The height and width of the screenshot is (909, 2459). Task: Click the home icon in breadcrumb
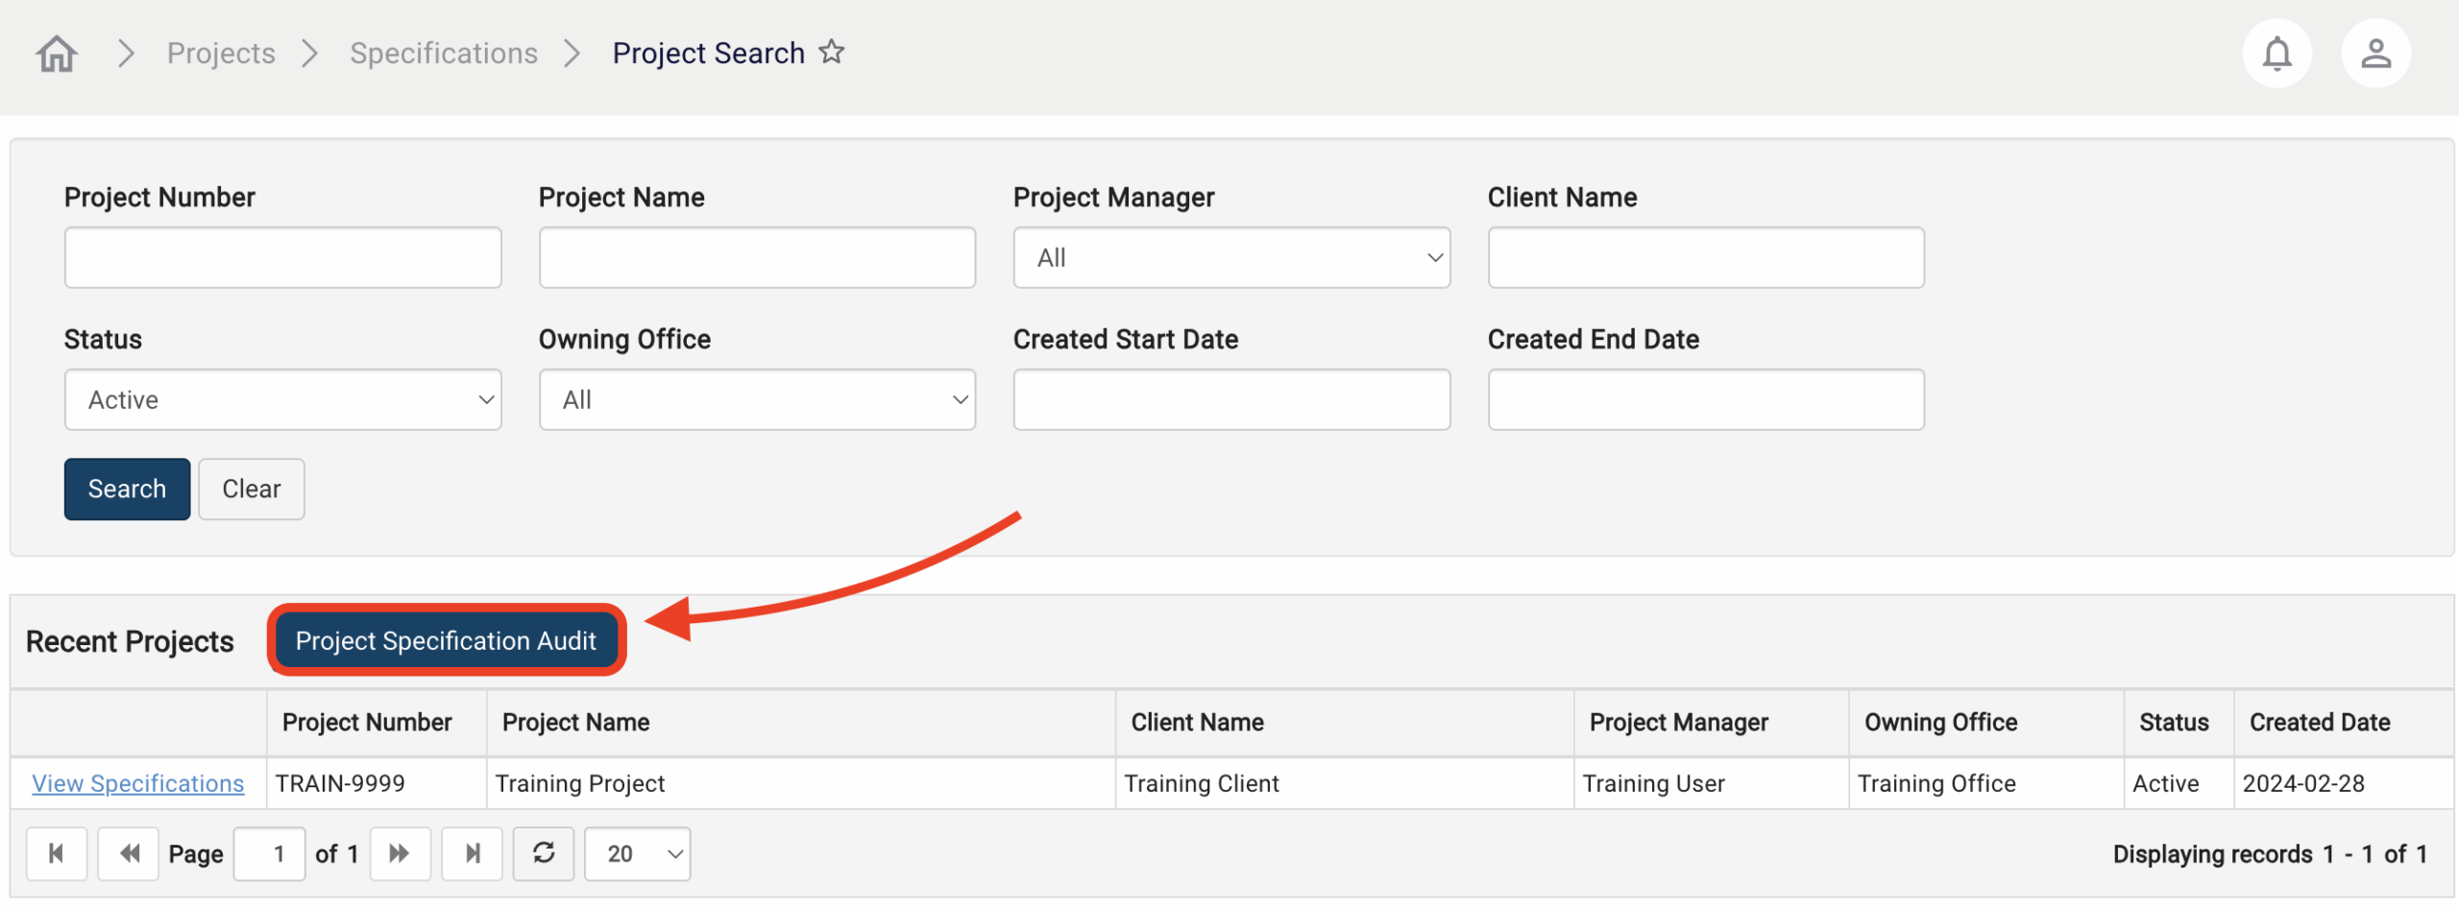[x=57, y=54]
